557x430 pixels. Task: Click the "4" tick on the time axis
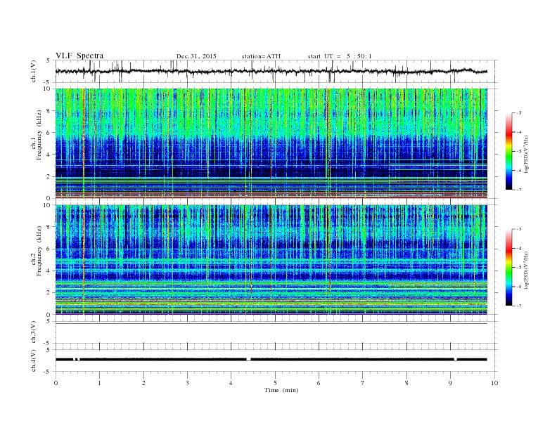(231, 383)
